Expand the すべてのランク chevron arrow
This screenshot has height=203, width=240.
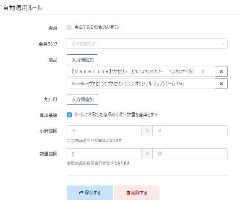[x=223, y=44]
